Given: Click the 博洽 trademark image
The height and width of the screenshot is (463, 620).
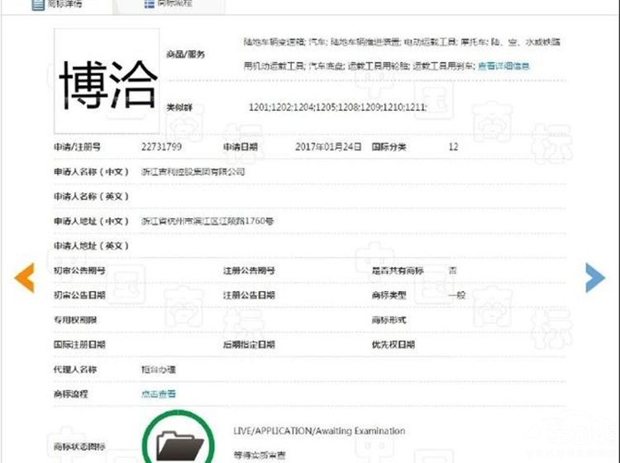Looking at the screenshot, I should [108, 83].
